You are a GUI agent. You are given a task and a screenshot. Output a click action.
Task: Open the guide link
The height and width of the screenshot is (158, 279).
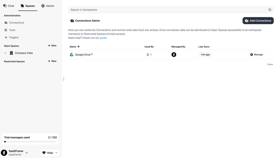[x=103, y=38]
